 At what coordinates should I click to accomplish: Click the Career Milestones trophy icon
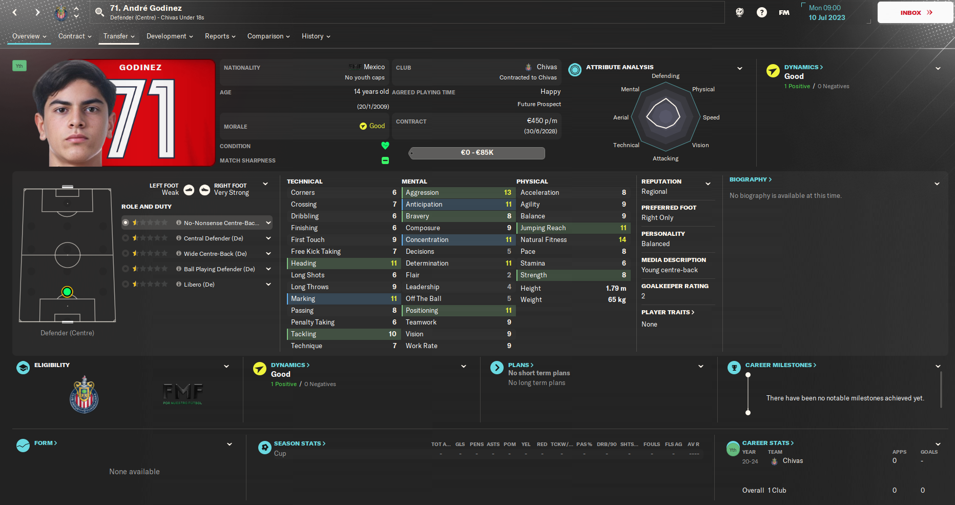click(x=734, y=368)
